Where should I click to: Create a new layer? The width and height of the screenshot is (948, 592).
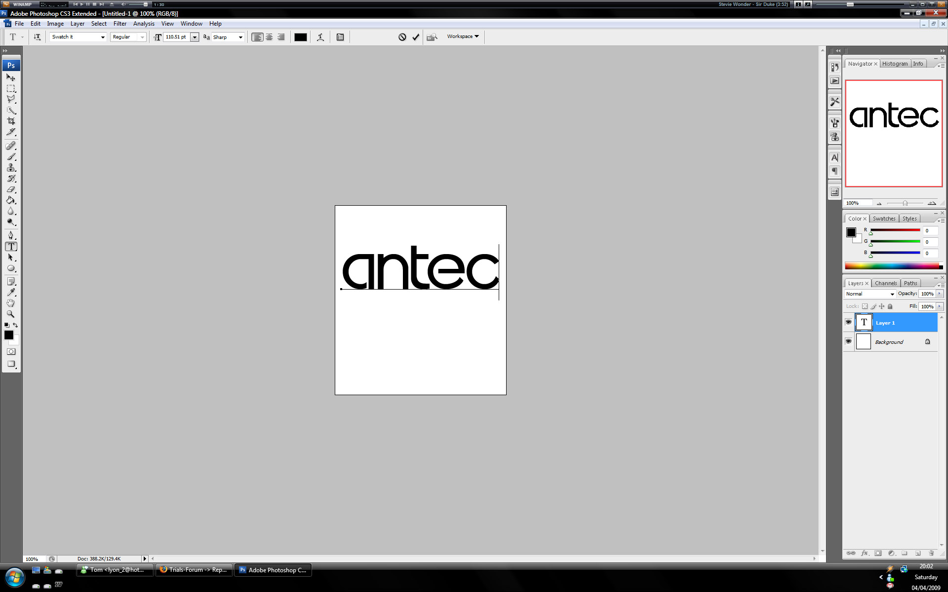[x=918, y=553]
